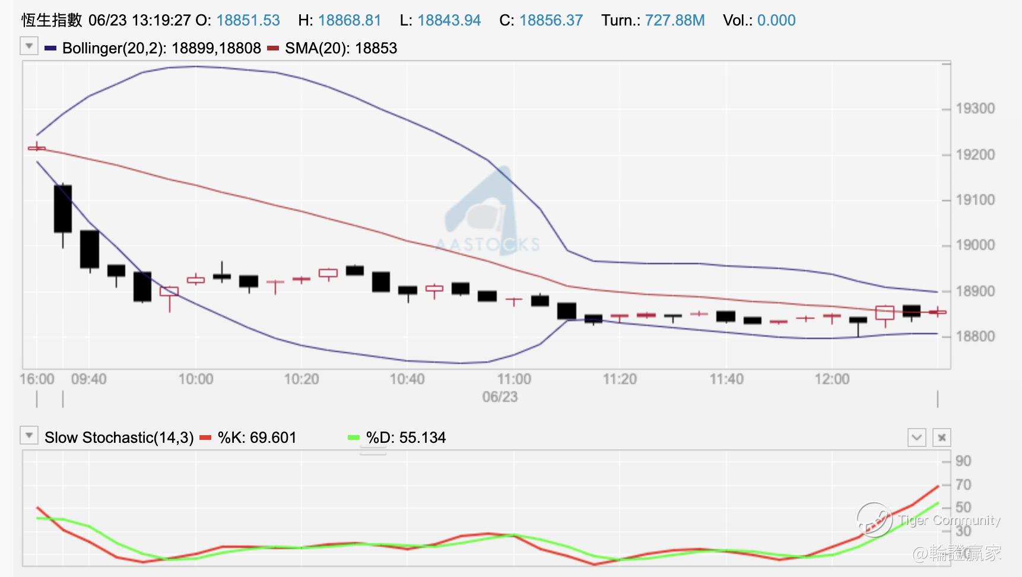
Task: Select the SMA(20): 18853 label
Action: click(341, 48)
